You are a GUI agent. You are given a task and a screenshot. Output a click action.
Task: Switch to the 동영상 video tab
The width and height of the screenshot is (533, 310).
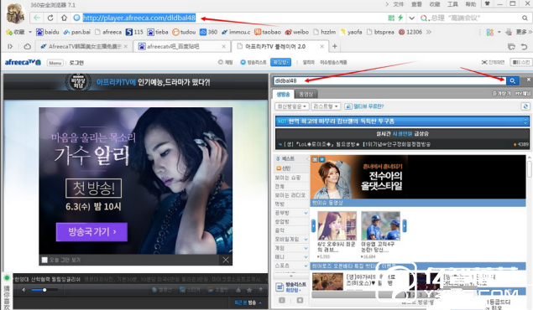[306, 95]
